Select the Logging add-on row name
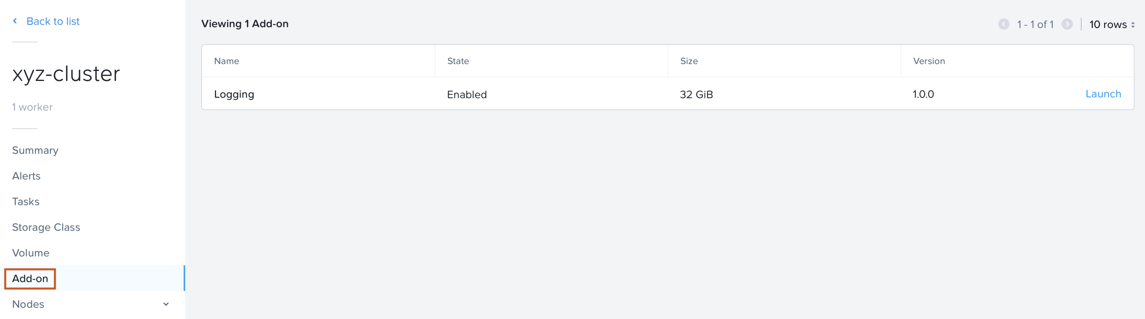This screenshot has width=1145, height=319. 234,95
